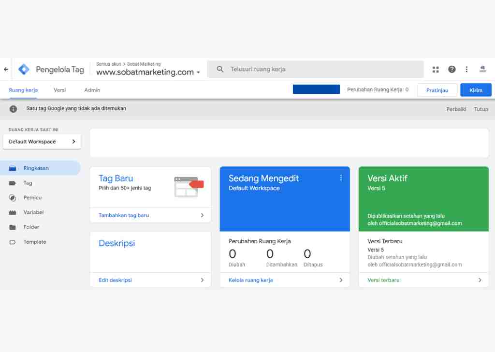
Task: Expand the Default Workspace selector
Action: (42, 142)
